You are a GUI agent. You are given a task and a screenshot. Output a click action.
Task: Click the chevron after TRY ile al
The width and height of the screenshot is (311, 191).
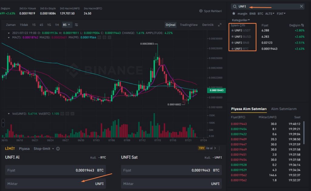tap(215, 148)
